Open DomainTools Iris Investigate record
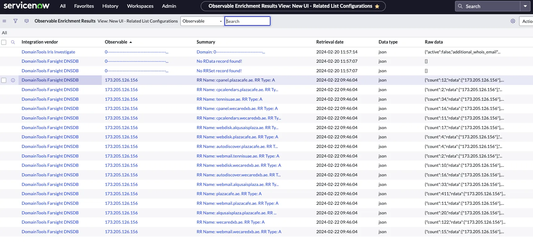Screen dimensions: 533x244 click(48, 52)
